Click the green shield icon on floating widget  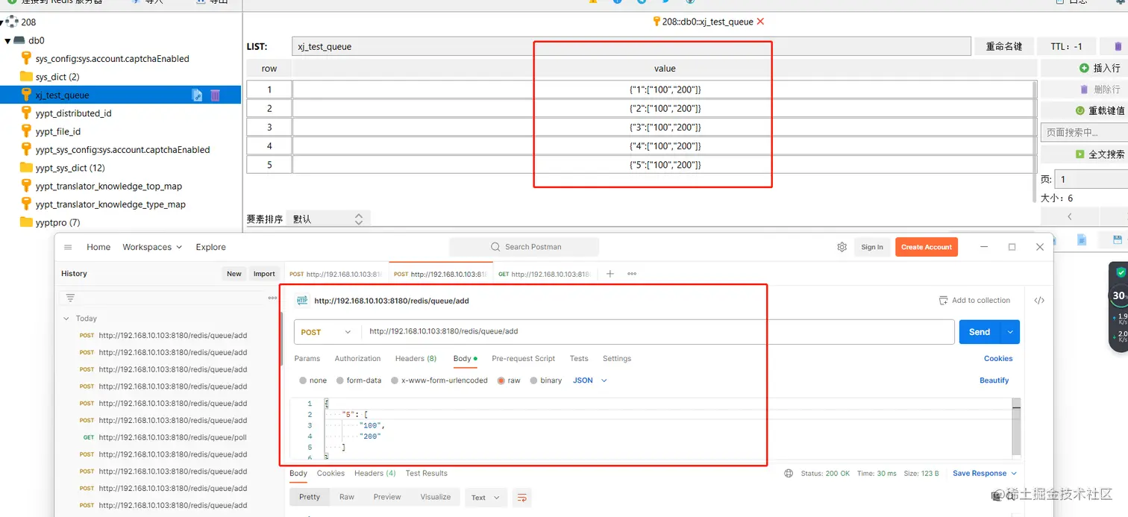coord(1121,272)
